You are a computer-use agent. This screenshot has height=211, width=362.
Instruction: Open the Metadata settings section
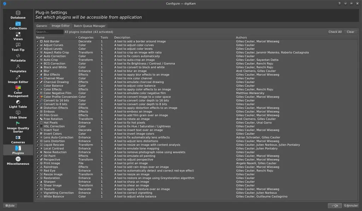pos(17,58)
